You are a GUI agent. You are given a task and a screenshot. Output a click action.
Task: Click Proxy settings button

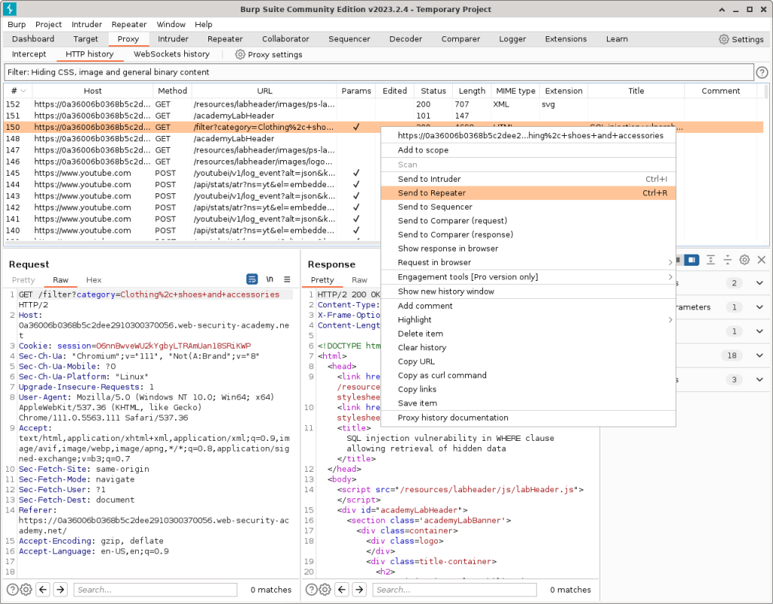pyautogui.click(x=269, y=54)
